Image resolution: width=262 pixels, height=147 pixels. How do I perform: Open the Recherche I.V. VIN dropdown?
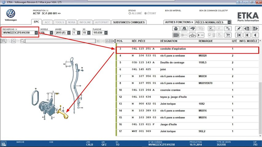[36, 33]
